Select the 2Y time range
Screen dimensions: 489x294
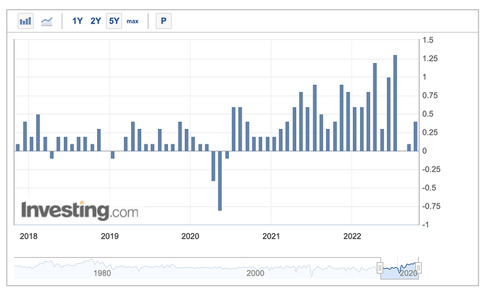pos(96,21)
